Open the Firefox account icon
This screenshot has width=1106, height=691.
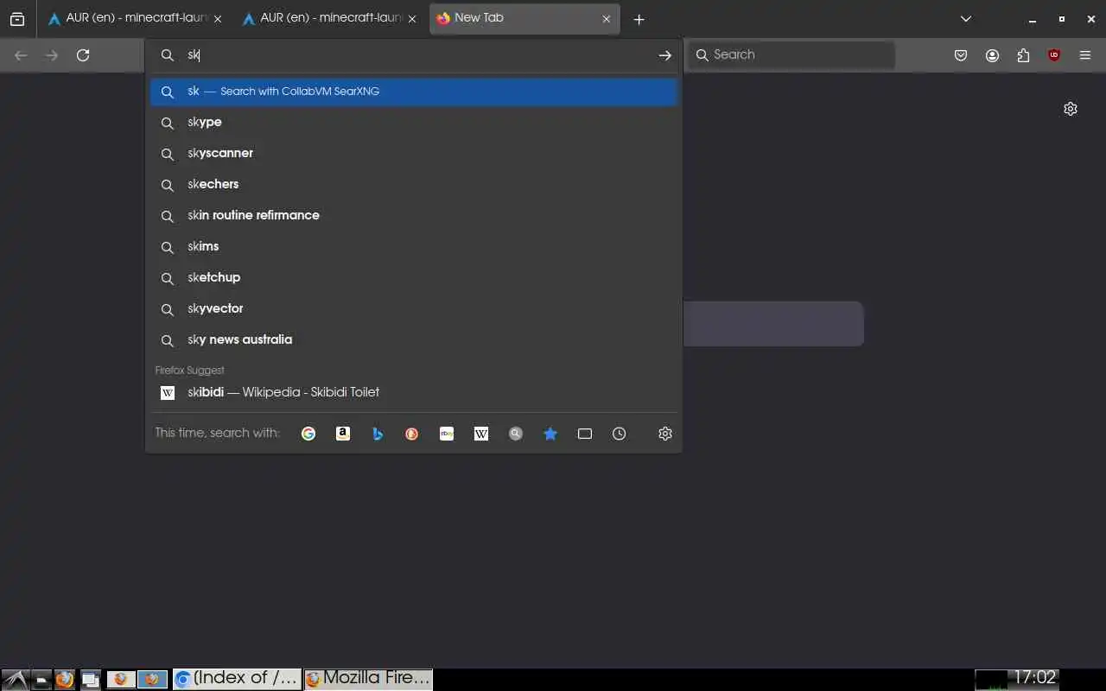point(992,55)
